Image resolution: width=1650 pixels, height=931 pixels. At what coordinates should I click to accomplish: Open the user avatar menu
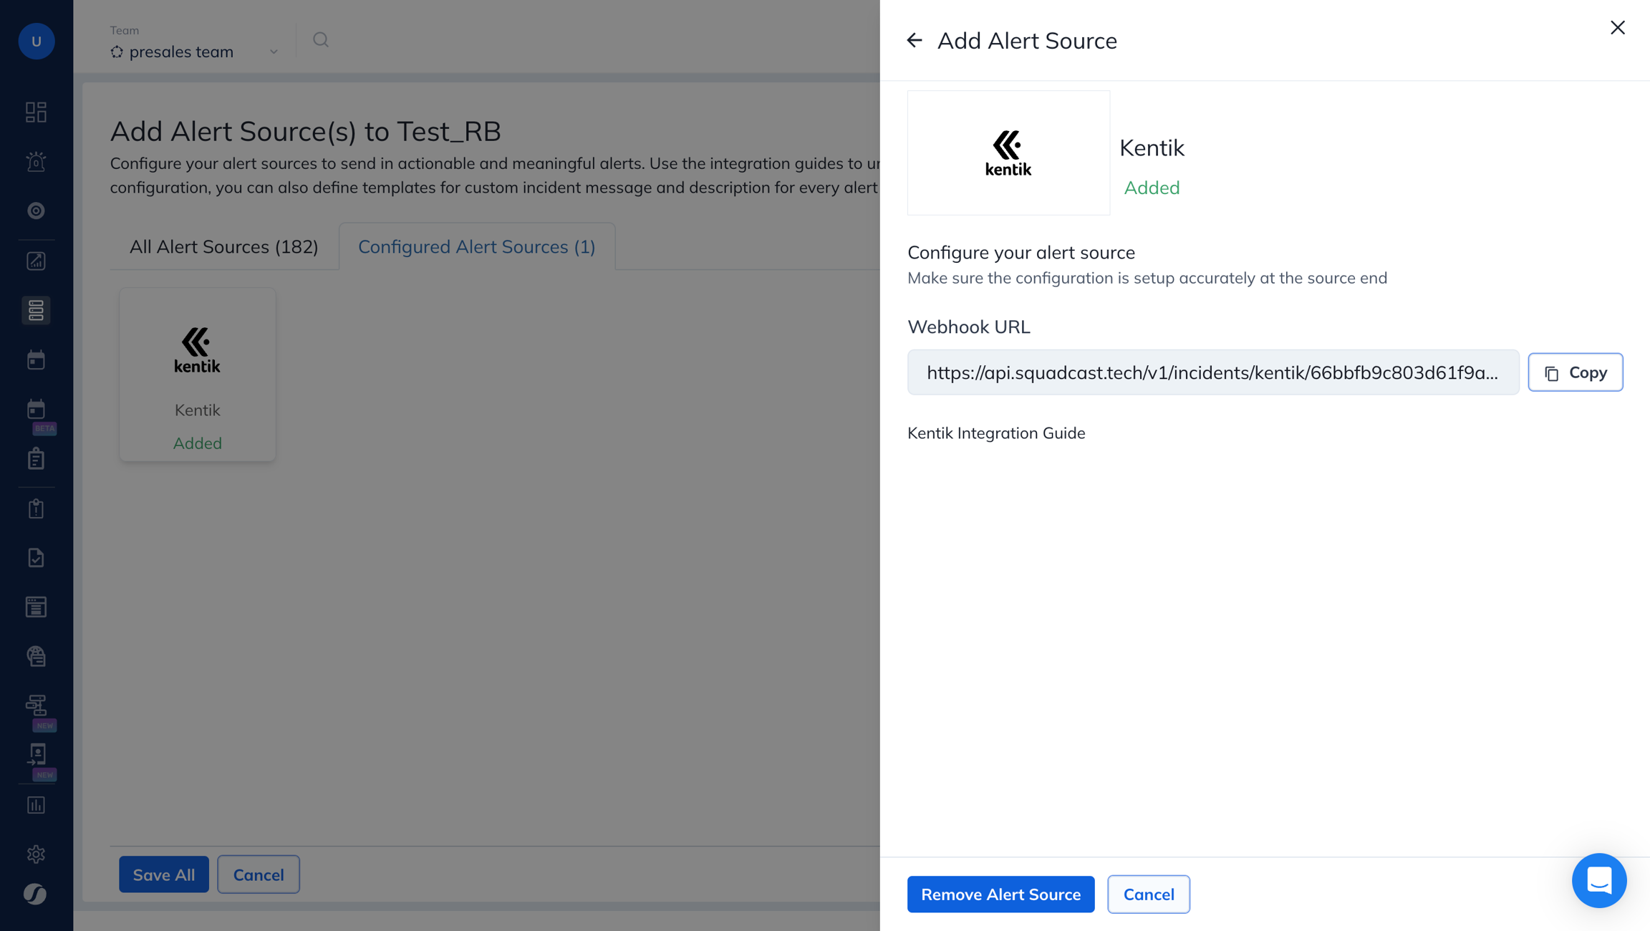coord(36,41)
